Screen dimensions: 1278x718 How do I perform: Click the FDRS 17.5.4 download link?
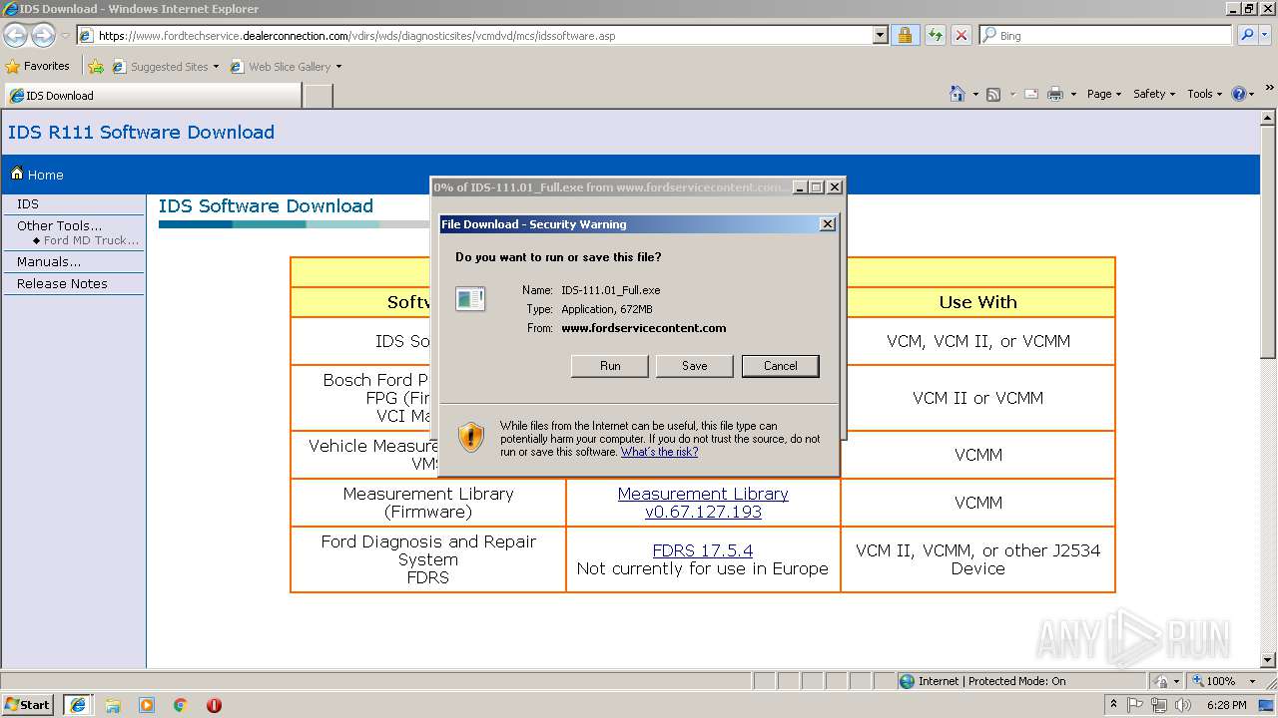coord(703,550)
